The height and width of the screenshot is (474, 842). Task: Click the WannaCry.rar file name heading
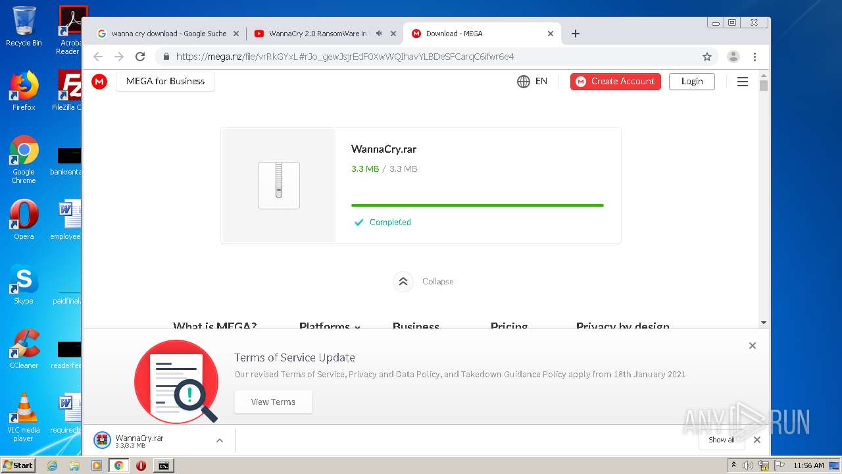click(x=384, y=149)
